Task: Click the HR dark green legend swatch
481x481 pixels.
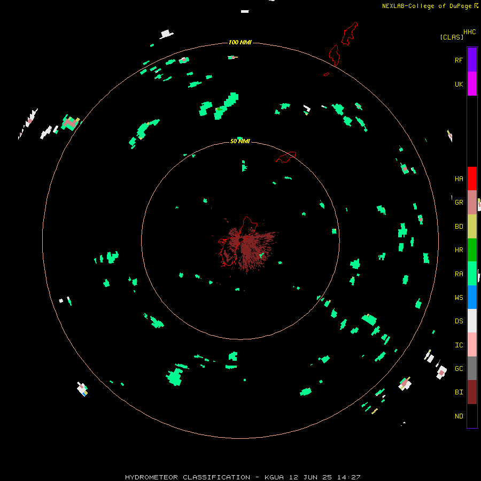Action: tap(472, 250)
